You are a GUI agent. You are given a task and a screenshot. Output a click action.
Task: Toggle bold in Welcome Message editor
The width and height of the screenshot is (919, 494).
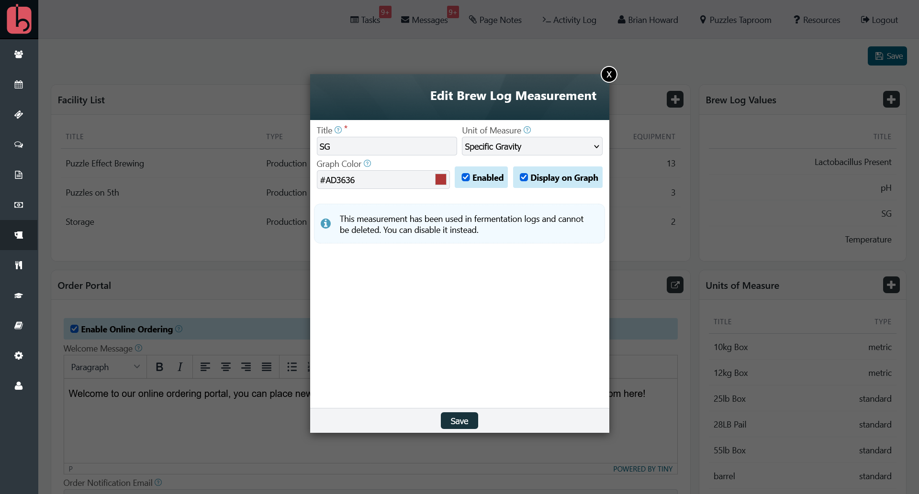[x=159, y=367]
